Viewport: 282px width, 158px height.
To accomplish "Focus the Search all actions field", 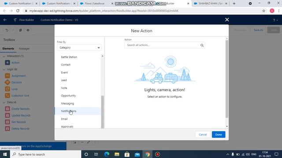I will point(164,45).
